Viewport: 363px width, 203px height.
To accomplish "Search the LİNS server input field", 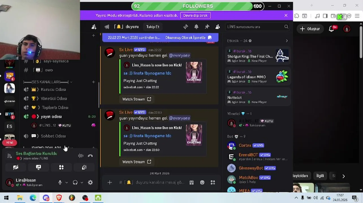I will [258, 27].
